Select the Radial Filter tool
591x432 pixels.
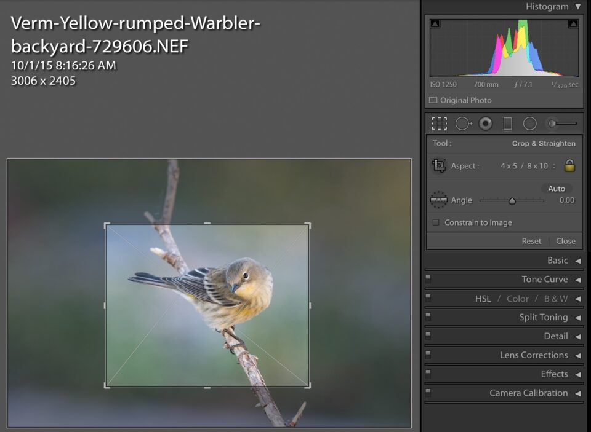[x=529, y=124]
